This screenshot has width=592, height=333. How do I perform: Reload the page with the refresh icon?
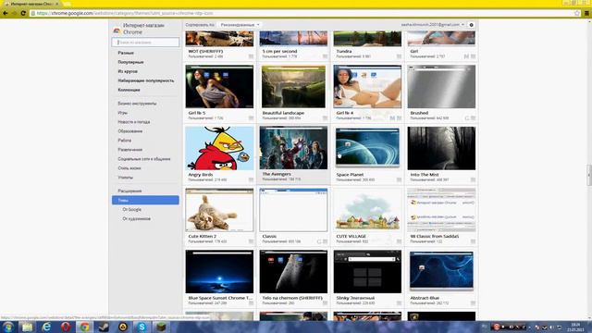tap(23, 13)
